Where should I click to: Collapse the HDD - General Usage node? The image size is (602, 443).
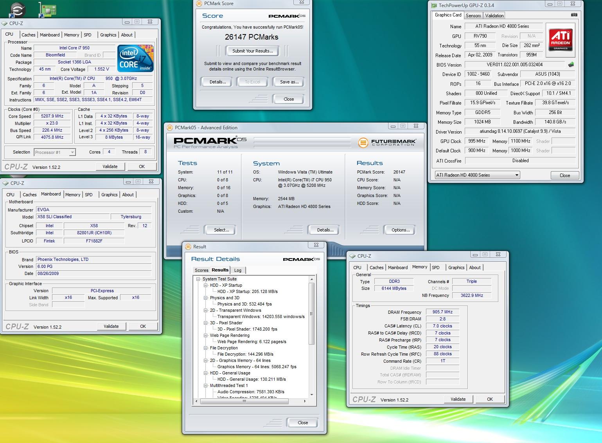tap(206, 373)
